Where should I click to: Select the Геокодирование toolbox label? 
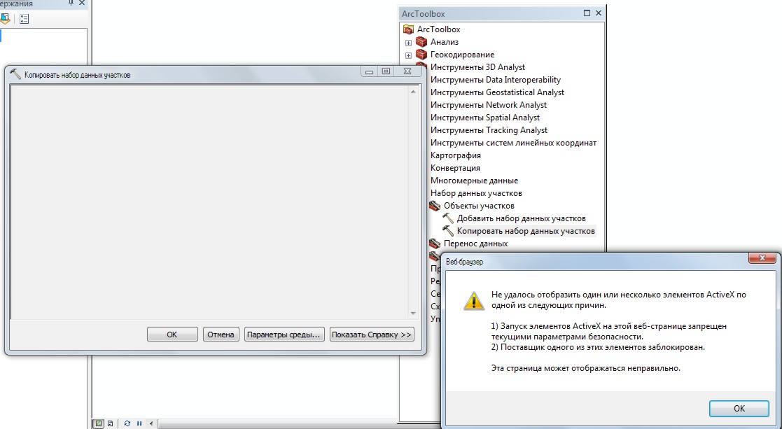[462, 55]
